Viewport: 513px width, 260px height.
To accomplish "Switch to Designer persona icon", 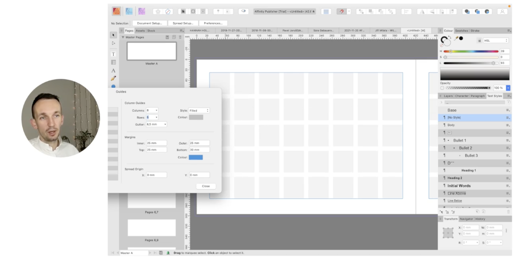I will (x=129, y=11).
